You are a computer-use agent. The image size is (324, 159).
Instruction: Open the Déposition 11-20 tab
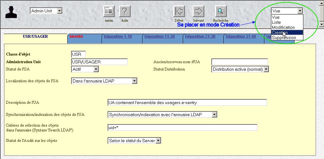click(162, 38)
